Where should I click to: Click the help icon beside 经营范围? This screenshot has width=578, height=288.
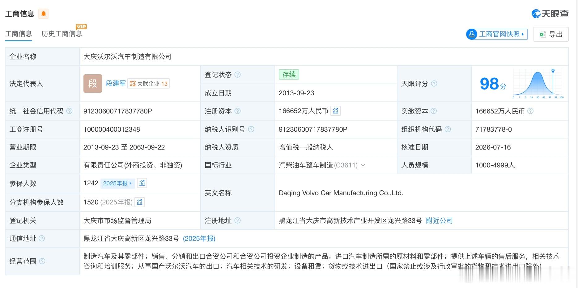click(x=42, y=261)
